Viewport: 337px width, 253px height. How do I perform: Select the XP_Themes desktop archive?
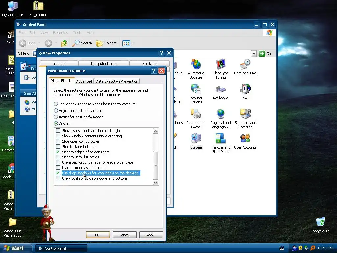pos(38,9)
